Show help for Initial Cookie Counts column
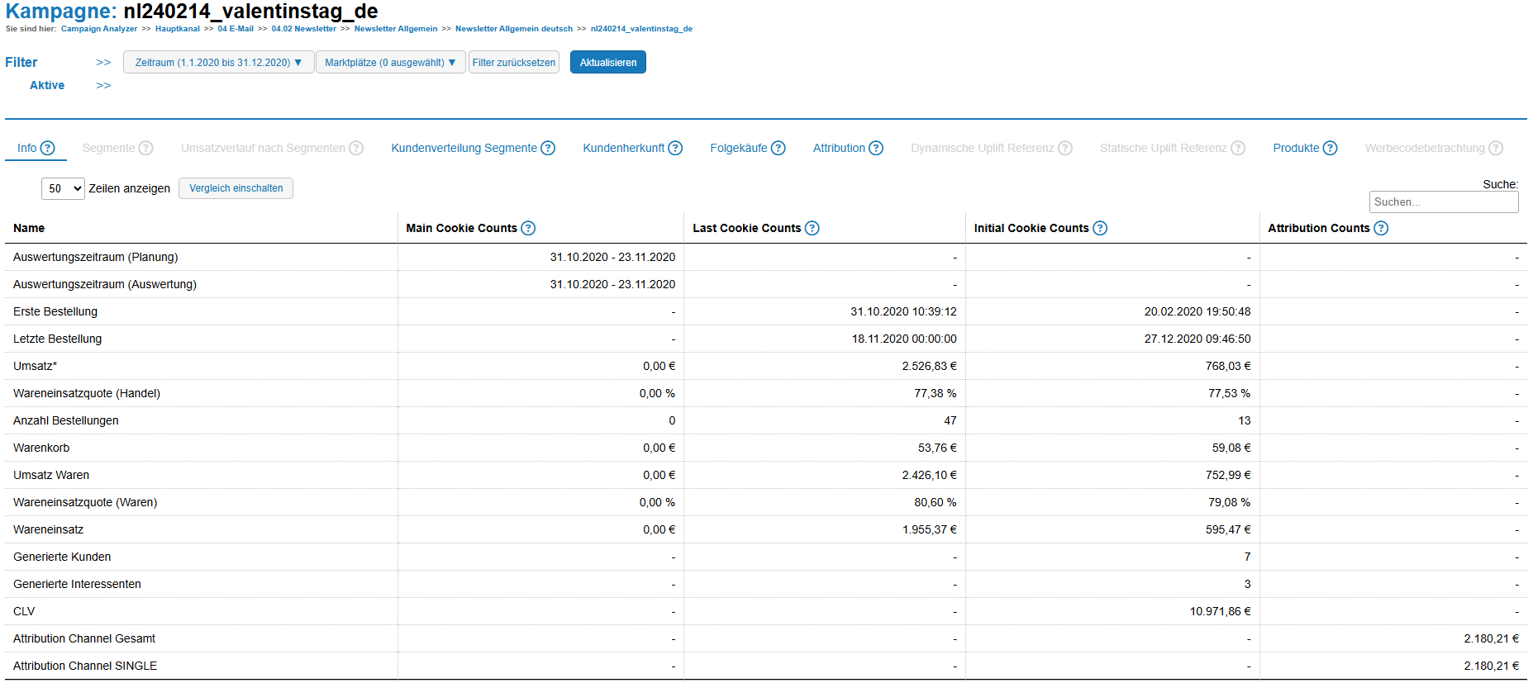Screen dimensions: 1533x683 pyautogui.click(x=1100, y=228)
